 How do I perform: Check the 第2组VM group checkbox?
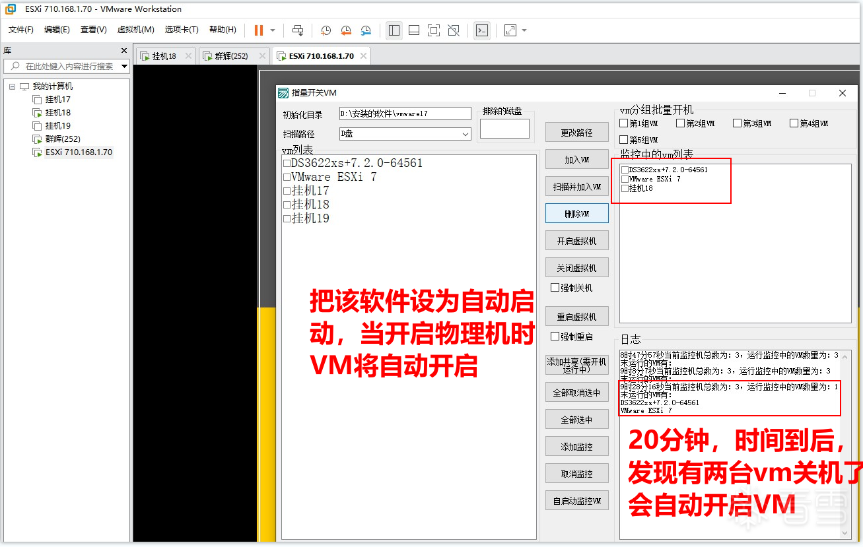click(681, 123)
